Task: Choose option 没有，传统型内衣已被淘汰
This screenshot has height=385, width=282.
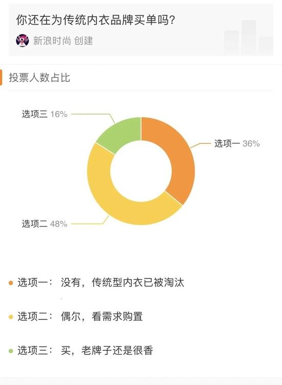Action: pyautogui.click(x=123, y=283)
